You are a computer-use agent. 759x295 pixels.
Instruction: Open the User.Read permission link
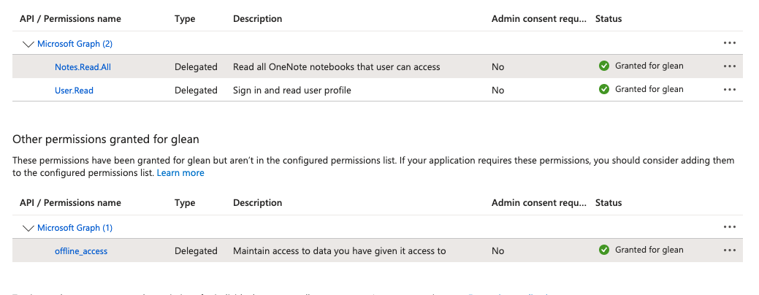point(74,91)
